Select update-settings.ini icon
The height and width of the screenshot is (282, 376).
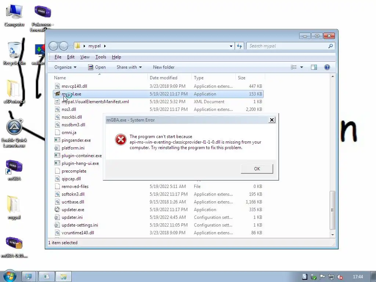tap(57, 225)
